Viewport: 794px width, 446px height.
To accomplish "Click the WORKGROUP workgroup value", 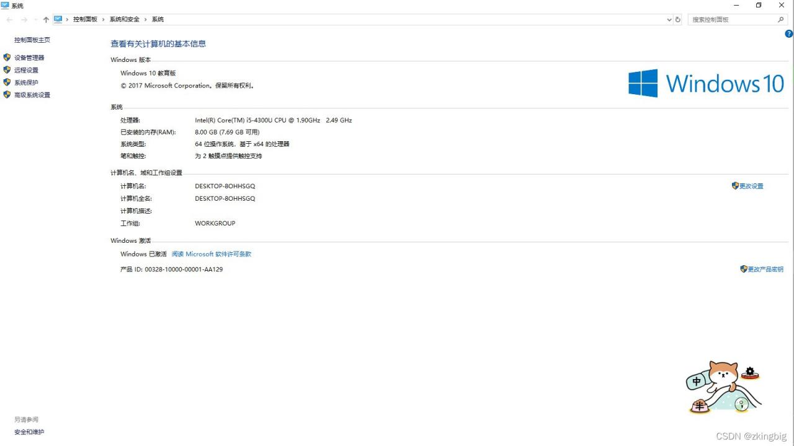I will [x=215, y=223].
